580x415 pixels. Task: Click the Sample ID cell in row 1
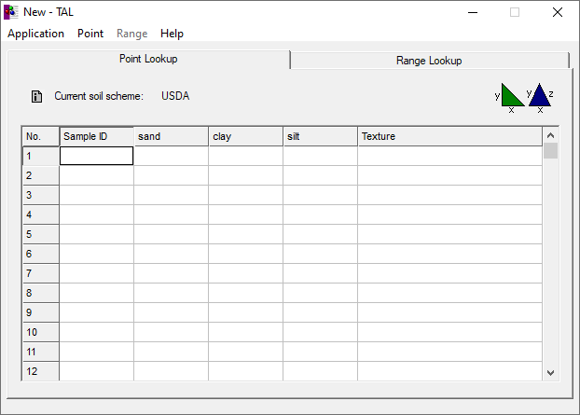point(97,156)
